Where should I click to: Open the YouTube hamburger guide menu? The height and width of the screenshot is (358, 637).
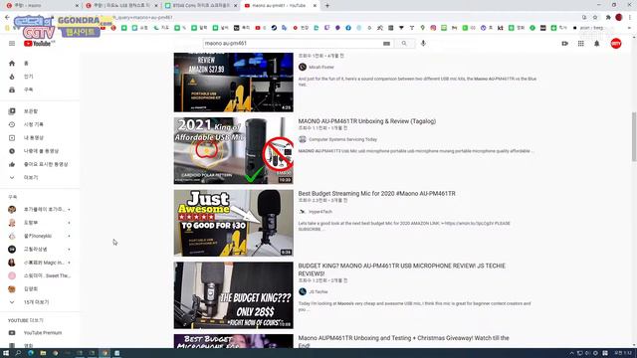(12, 44)
